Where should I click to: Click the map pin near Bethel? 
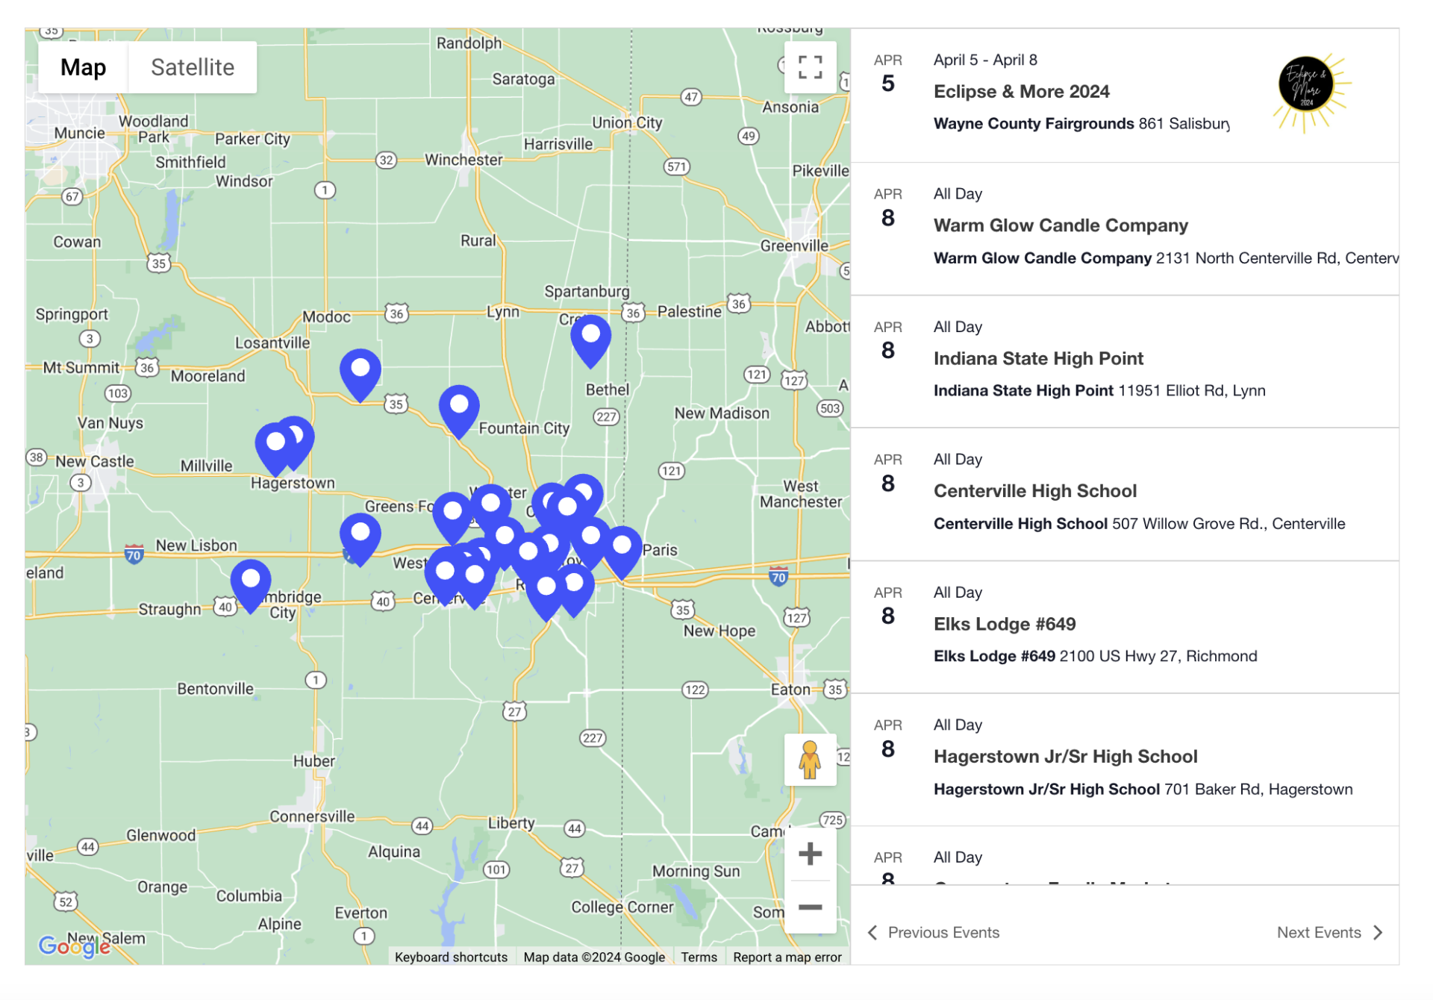590,338
